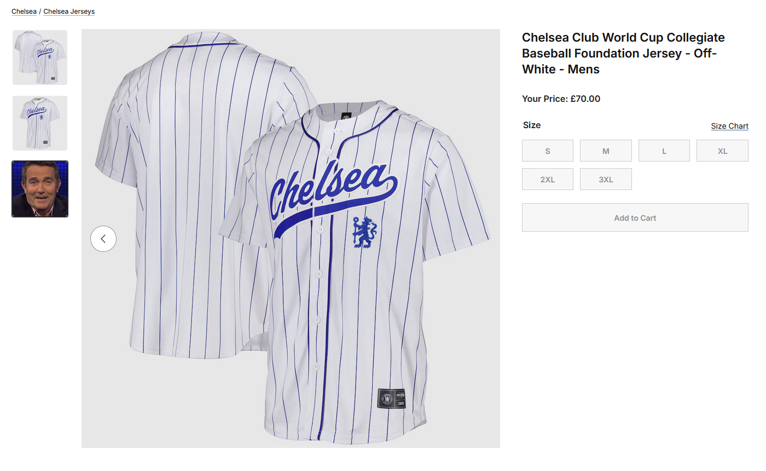Click the blue lion crest on the jersey
766x471 pixels.
tap(364, 233)
